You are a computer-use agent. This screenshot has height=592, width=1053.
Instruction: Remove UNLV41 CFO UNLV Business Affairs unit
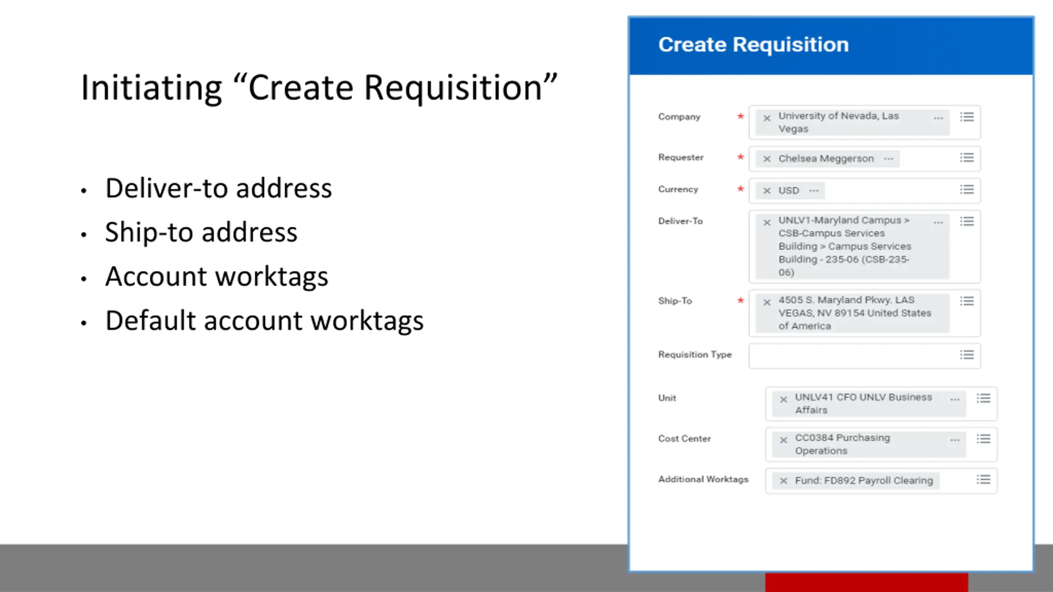tap(783, 400)
